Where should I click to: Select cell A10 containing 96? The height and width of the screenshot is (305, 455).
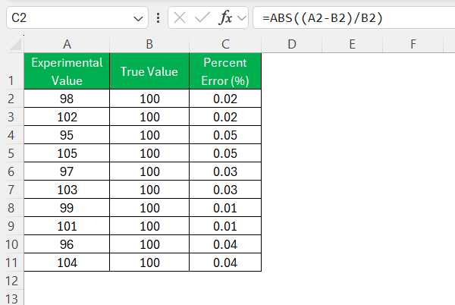click(x=67, y=244)
